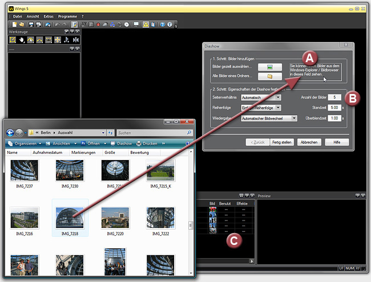Click the yellow warning triangle icon
The image size is (371, 282).
(x=146, y=24)
